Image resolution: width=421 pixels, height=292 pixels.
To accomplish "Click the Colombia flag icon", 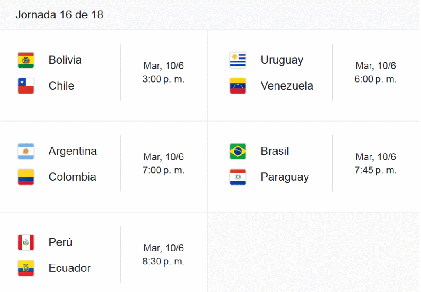I will click(26, 177).
